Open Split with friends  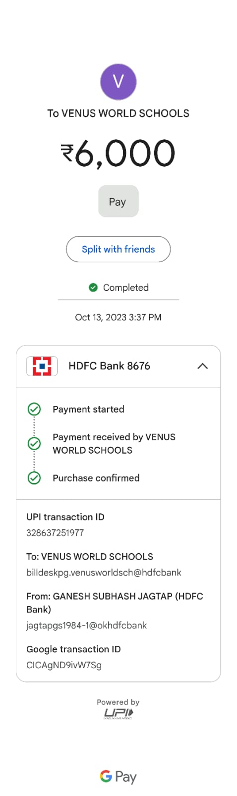click(x=118, y=249)
